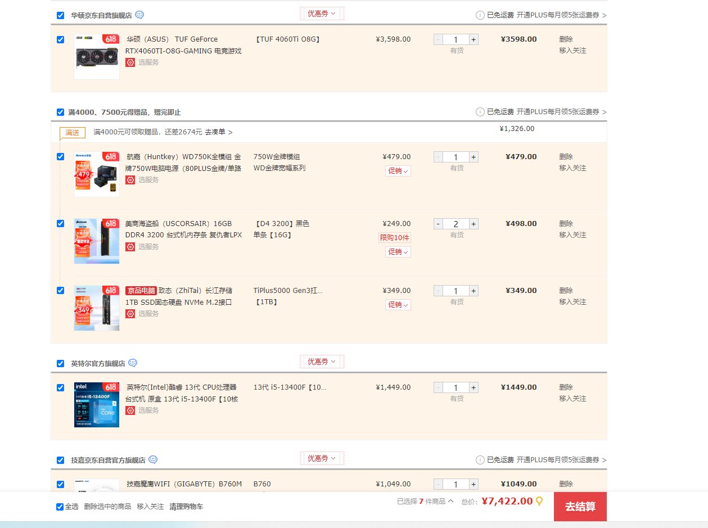This screenshot has height=528, width=708.
Task: Increase quantity of Intel i5-13400F CPU
Action: 473,387
